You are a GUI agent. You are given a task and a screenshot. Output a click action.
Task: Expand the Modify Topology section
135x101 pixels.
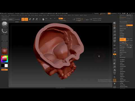[123, 52]
